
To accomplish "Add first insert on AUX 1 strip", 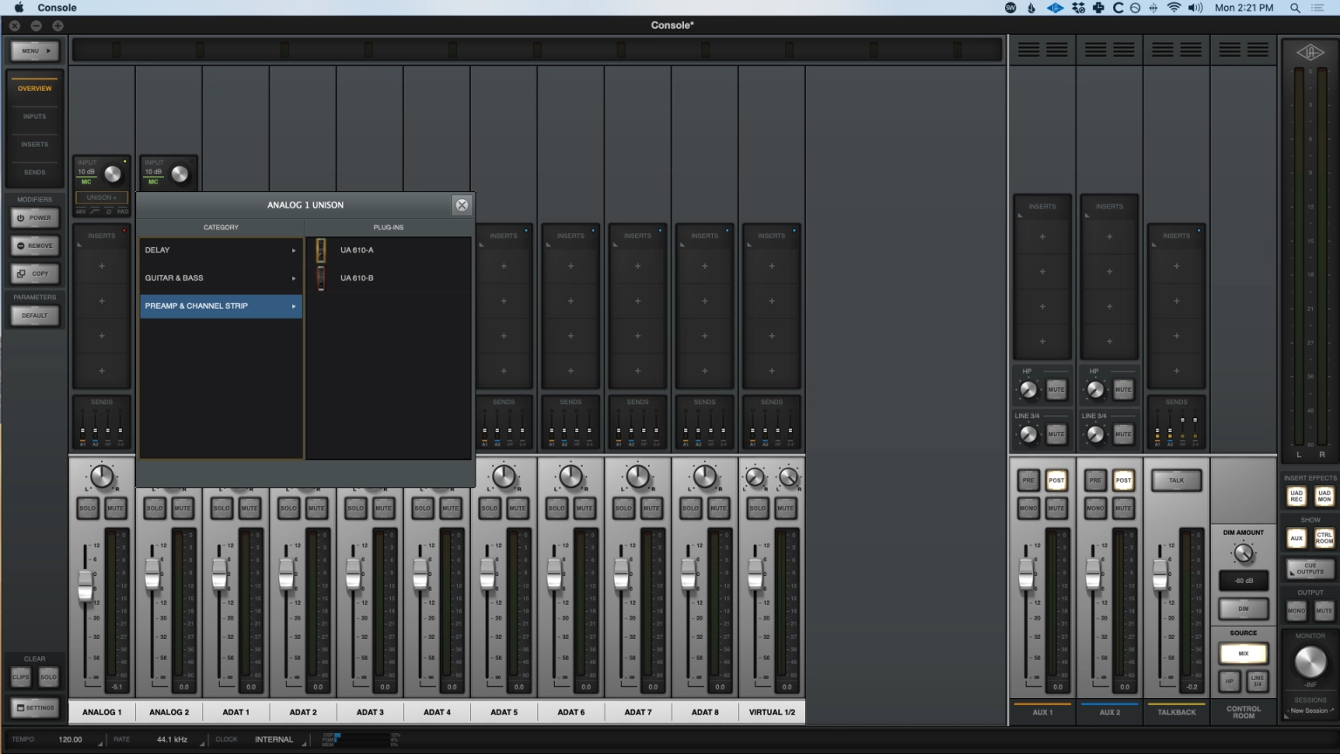I will tap(1043, 236).
